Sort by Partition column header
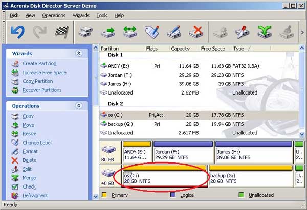Viewport: 307px width, 210px height. point(122,49)
